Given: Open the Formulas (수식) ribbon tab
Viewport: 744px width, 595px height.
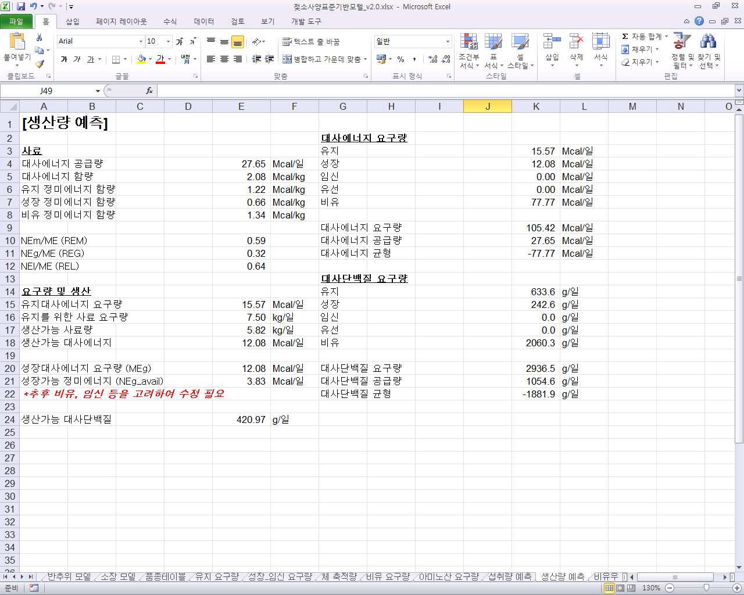Looking at the screenshot, I should click(x=170, y=21).
